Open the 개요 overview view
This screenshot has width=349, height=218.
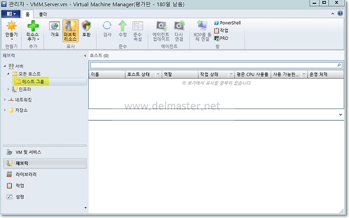[x=54, y=29]
